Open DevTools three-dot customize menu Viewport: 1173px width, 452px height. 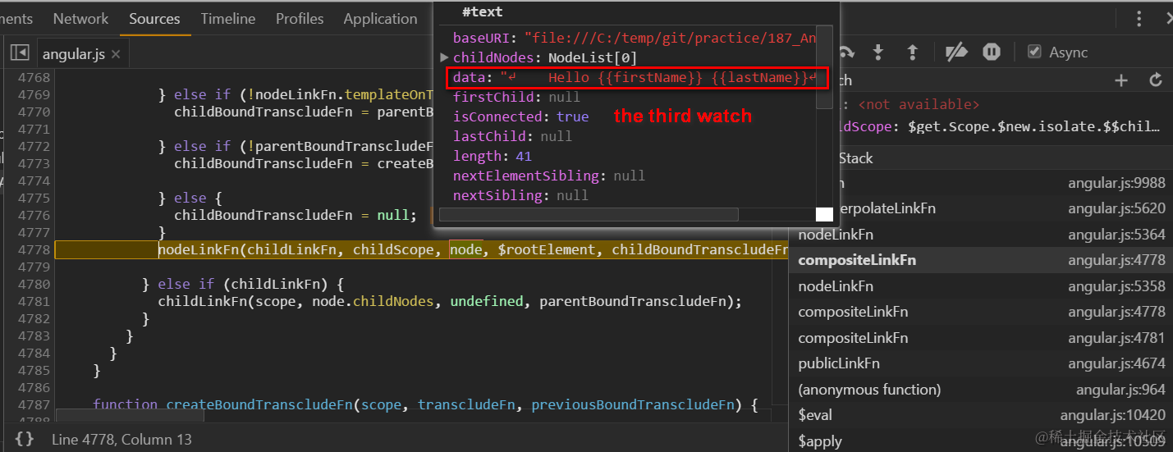1139,19
